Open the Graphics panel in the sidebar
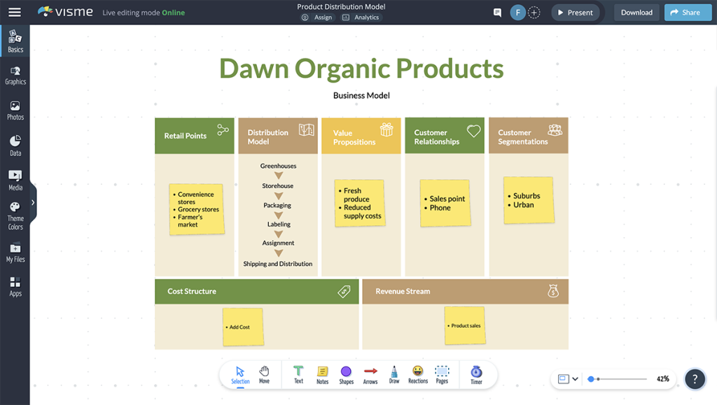 (x=15, y=76)
